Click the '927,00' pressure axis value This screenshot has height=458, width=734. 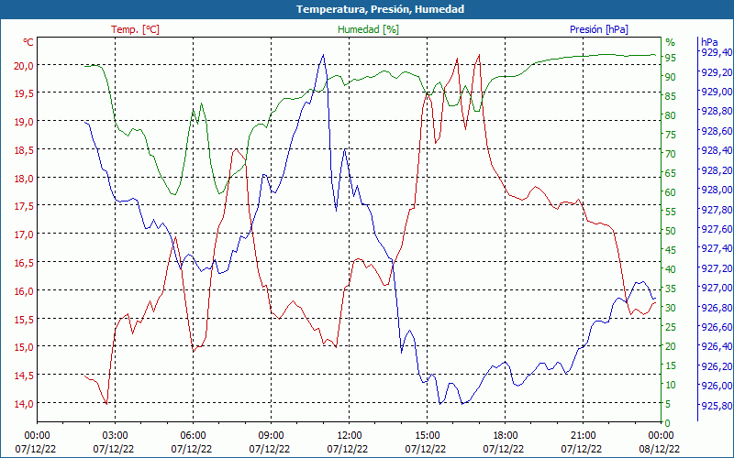(x=715, y=288)
